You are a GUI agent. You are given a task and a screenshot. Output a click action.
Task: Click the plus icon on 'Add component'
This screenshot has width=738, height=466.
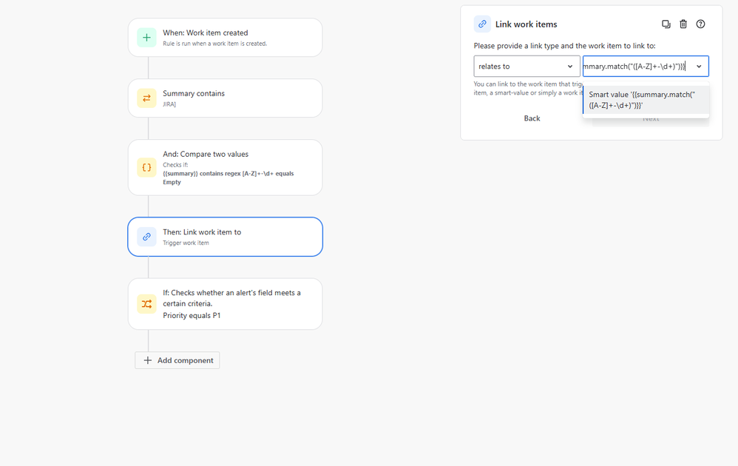[147, 360]
